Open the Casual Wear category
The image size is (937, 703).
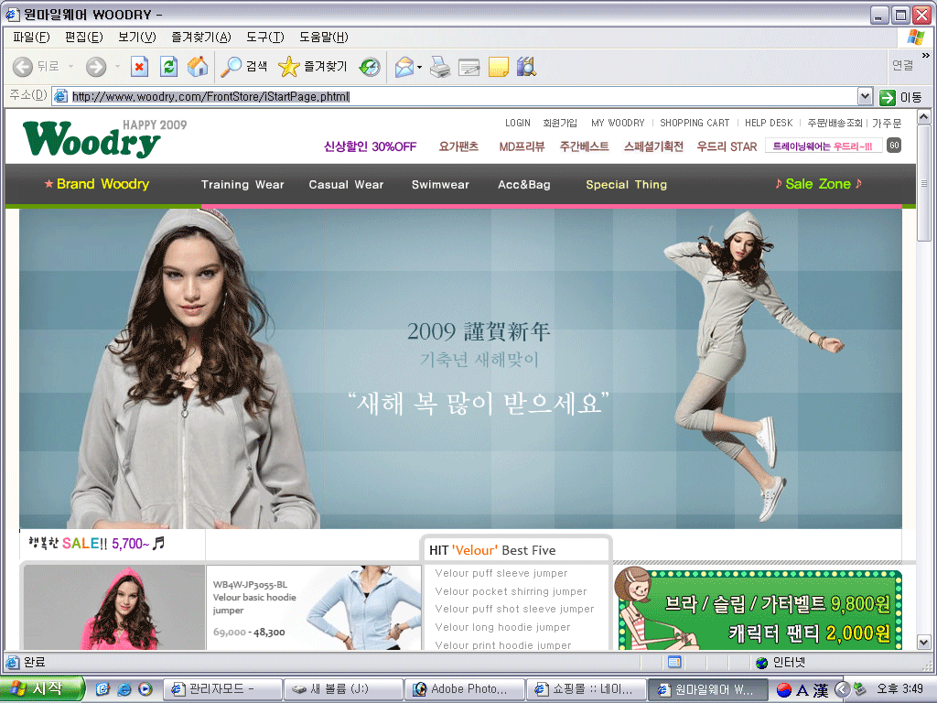coord(346,185)
